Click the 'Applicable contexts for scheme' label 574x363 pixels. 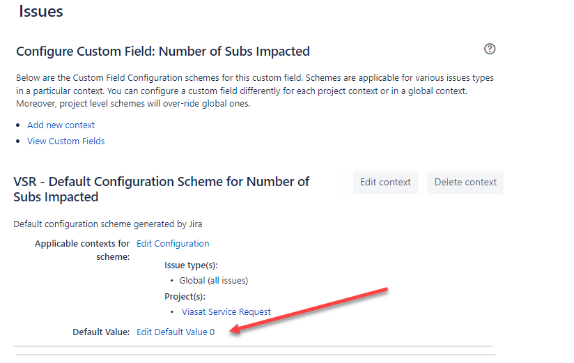point(82,250)
